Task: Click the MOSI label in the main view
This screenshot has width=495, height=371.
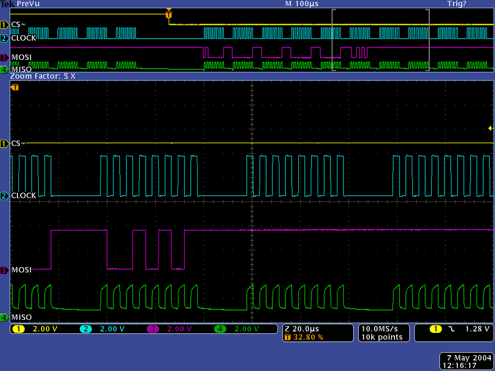Action: pos(21,270)
